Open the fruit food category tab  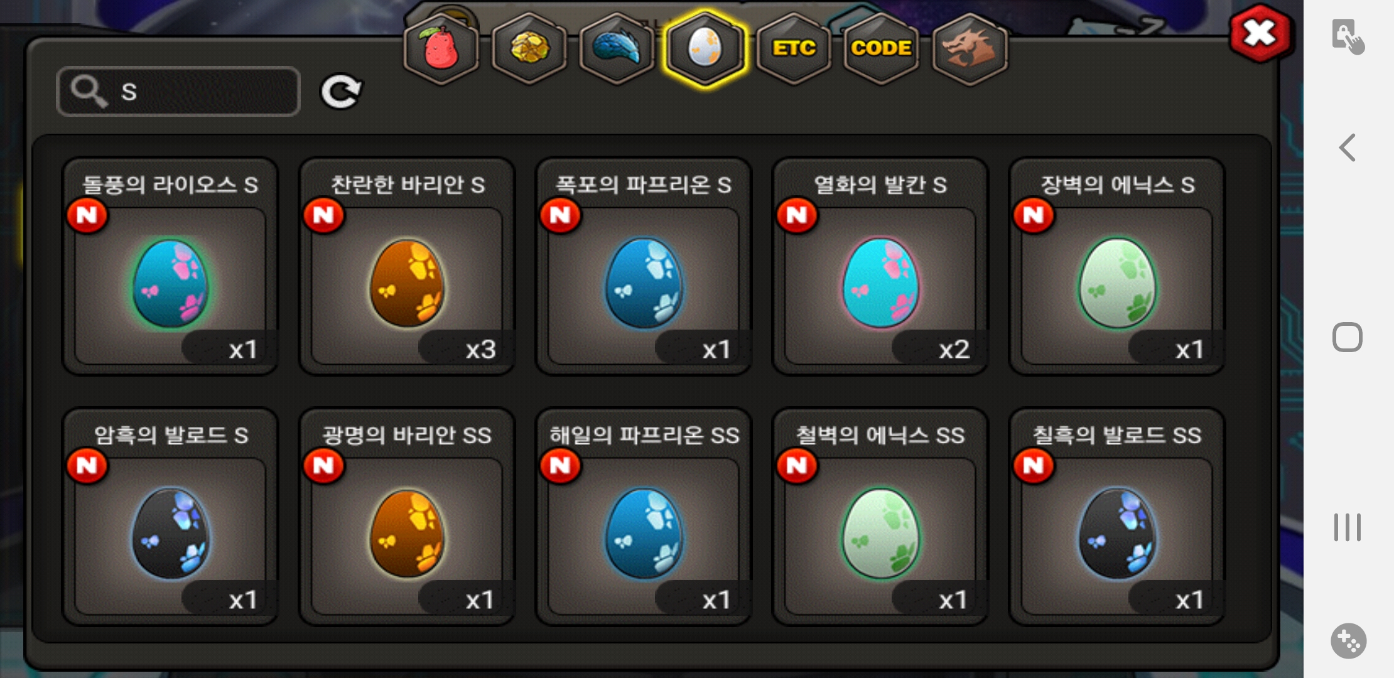point(441,49)
